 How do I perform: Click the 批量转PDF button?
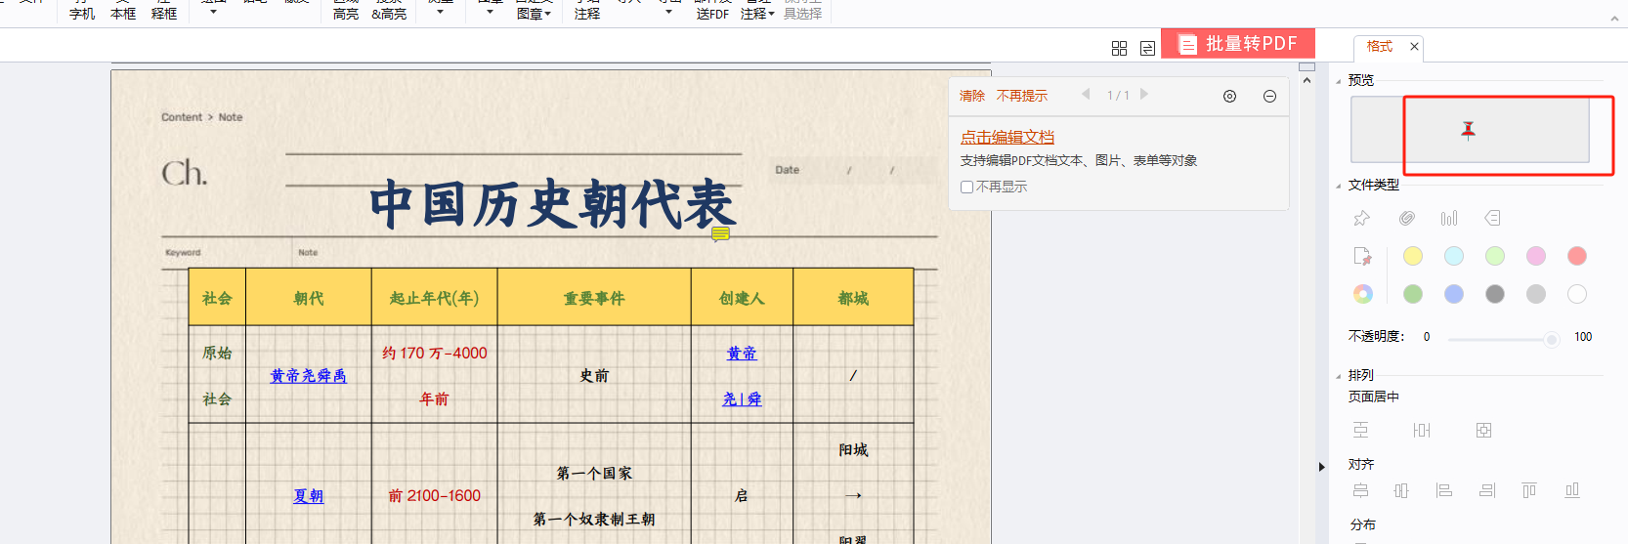click(1237, 44)
